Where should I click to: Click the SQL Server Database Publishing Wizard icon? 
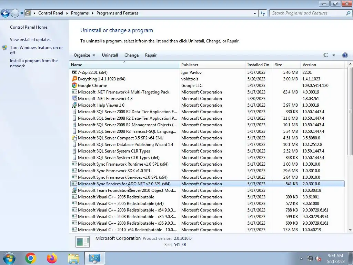coord(74,145)
